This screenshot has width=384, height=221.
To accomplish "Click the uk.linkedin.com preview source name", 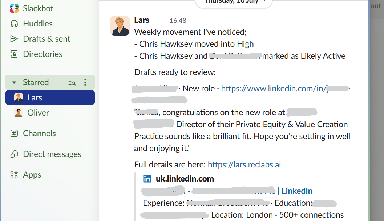I will [x=185, y=179].
